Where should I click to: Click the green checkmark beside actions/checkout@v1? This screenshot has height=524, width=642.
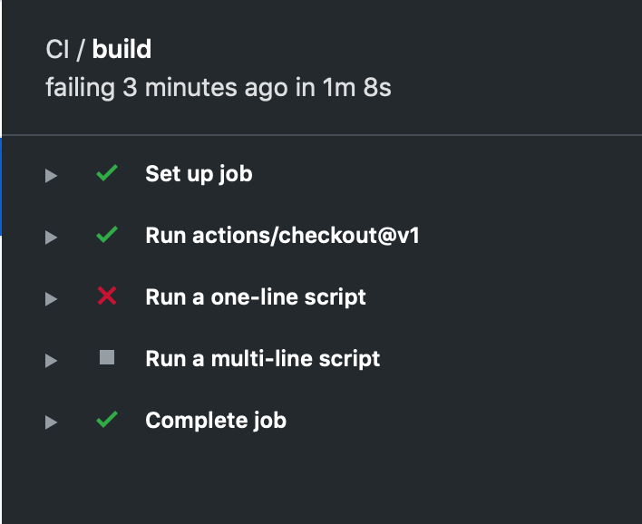107,235
